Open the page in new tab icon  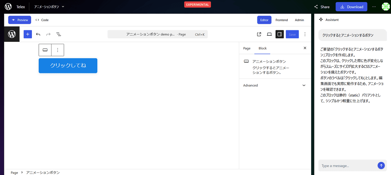click(x=259, y=34)
